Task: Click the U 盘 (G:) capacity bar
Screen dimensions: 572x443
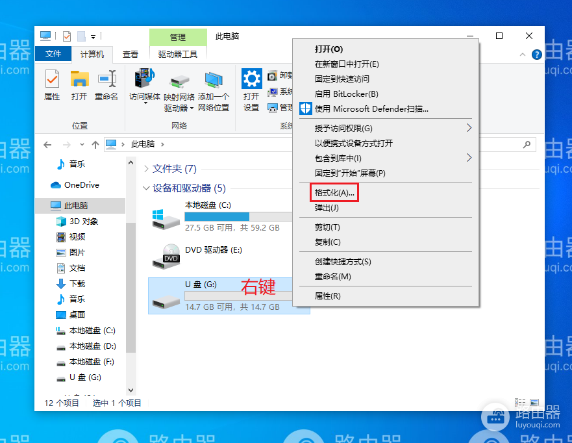Action: point(238,296)
